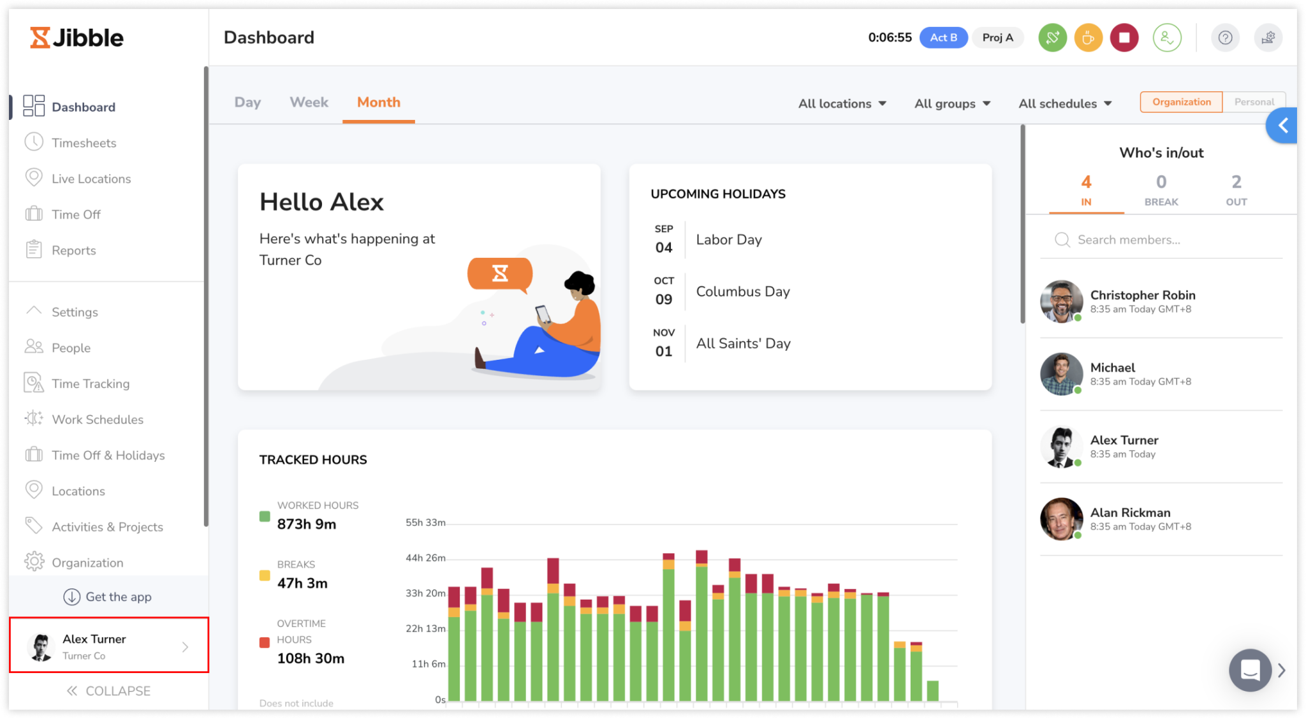Click the red stop timer button
1306x719 pixels.
pyautogui.click(x=1124, y=38)
